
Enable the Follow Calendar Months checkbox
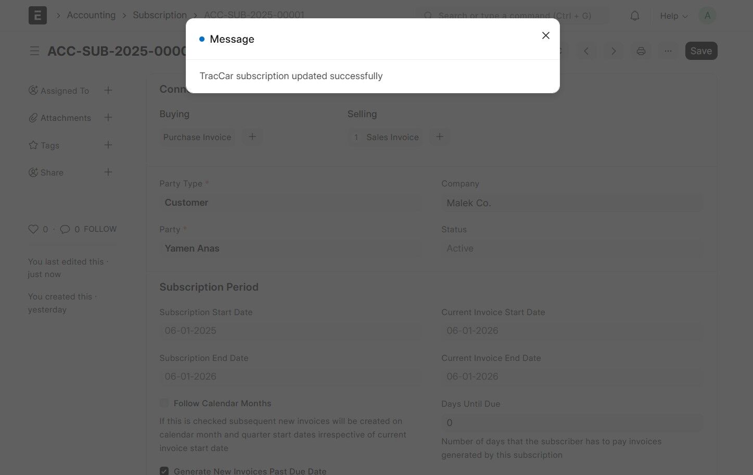(164, 403)
